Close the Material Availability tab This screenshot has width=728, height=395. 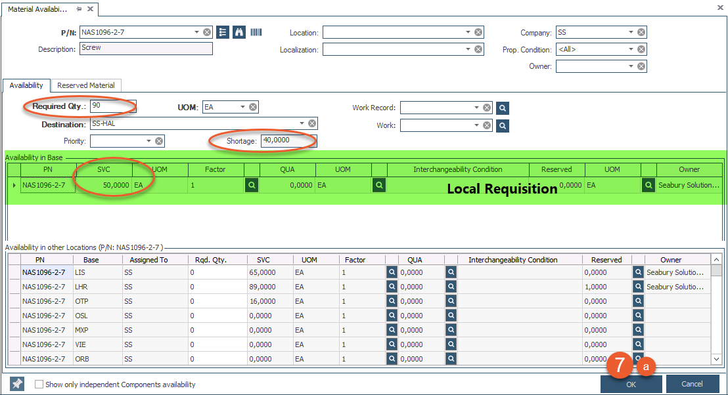tap(91, 9)
